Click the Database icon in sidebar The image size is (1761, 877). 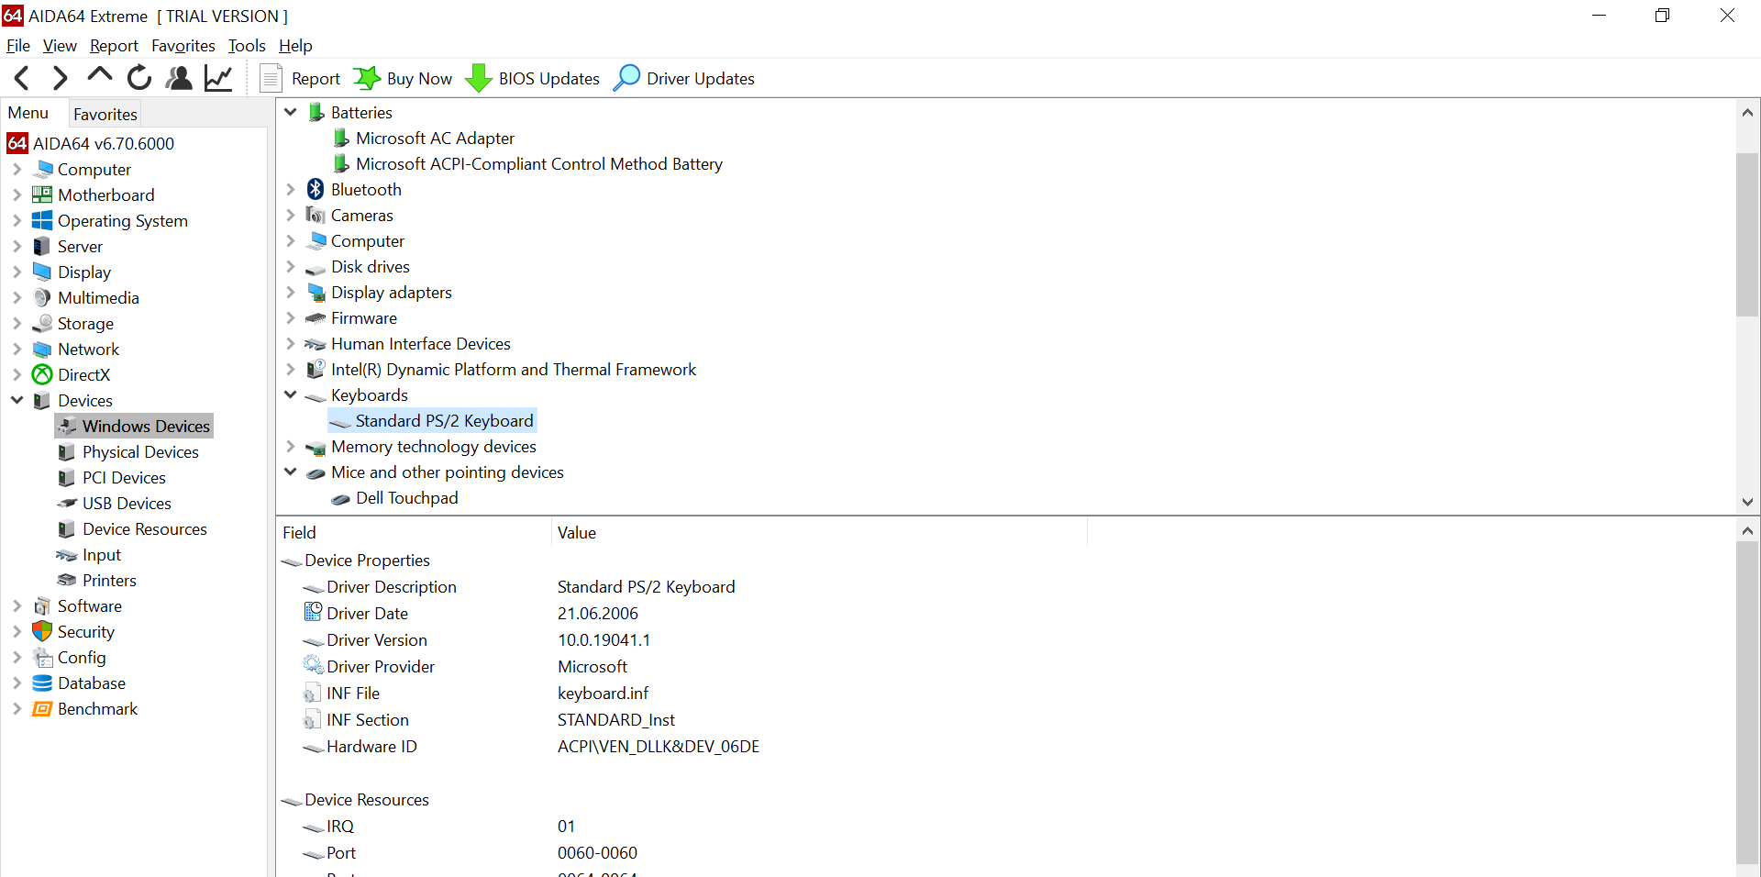[42, 683]
